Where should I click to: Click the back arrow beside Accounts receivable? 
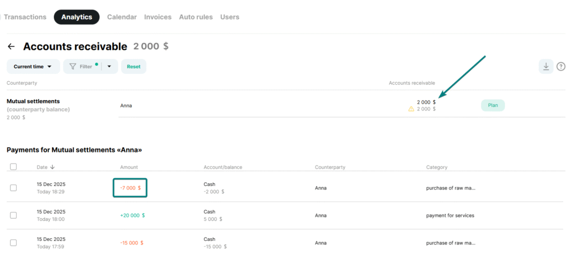pos(11,47)
